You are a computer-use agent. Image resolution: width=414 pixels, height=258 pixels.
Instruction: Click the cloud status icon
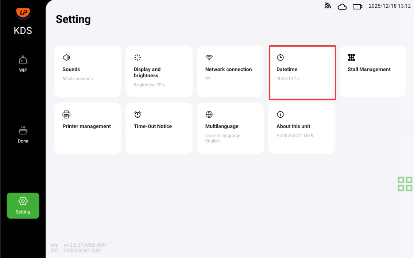point(342,7)
